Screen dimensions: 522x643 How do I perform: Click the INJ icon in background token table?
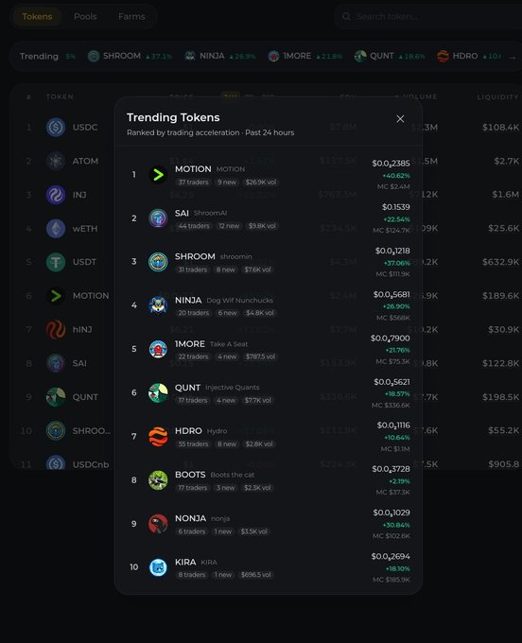pyautogui.click(x=56, y=195)
